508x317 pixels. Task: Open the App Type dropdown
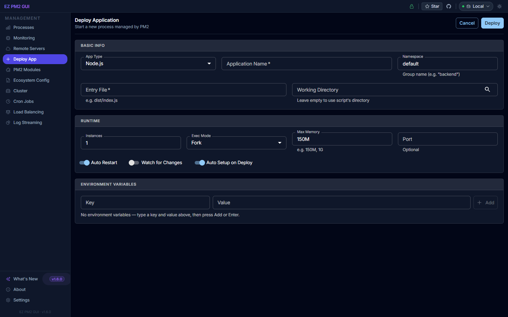click(x=148, y=64)
